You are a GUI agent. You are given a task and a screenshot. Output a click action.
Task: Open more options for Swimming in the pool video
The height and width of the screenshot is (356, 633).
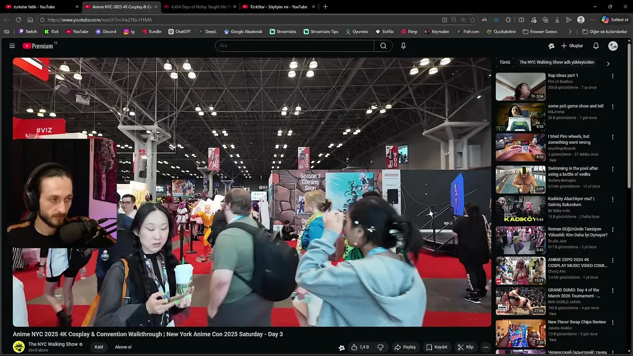(x=613, y=169)
